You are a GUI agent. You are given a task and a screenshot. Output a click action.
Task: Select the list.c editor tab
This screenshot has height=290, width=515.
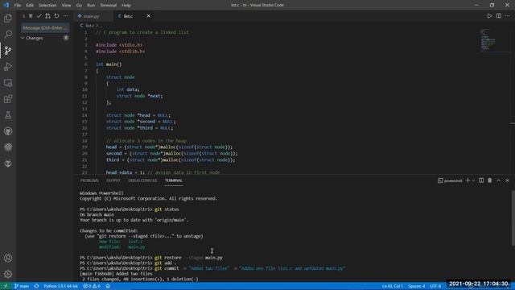point(128,16)
